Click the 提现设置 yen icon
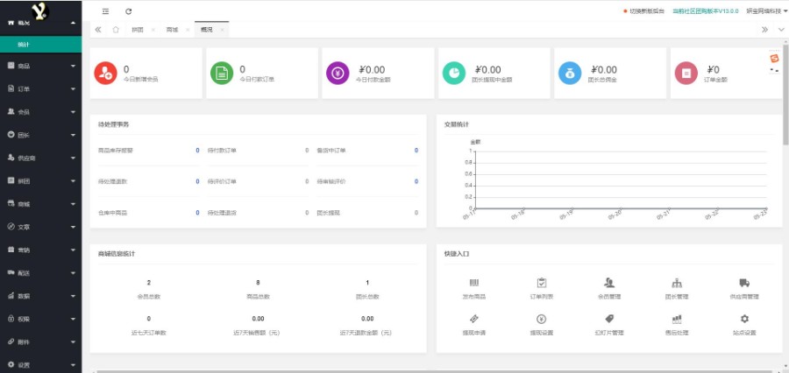 pyautogui.click(x=541, y=320)
